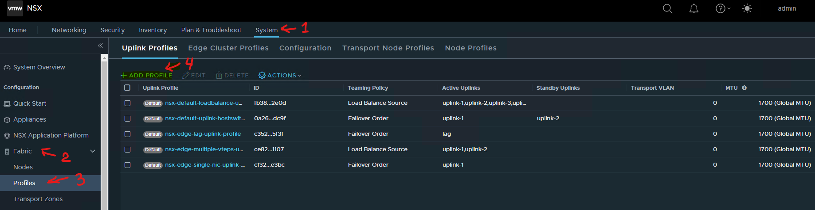Click the System Overview sidebar icon

(x=7, y=68)
